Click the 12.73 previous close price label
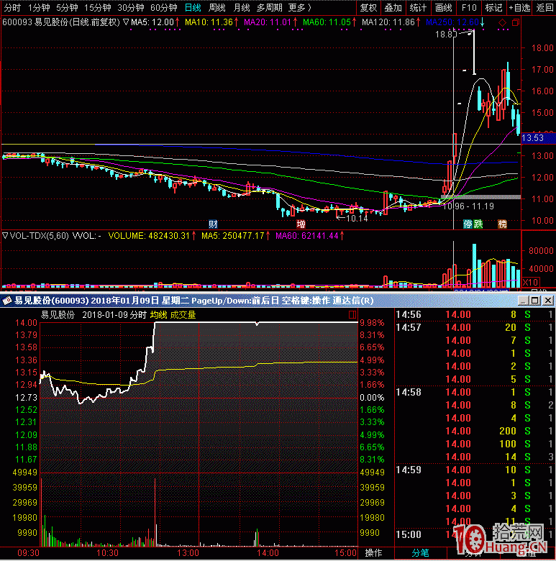Image resolution: width=556 pixels, height=561 pixels. (26, 398)
